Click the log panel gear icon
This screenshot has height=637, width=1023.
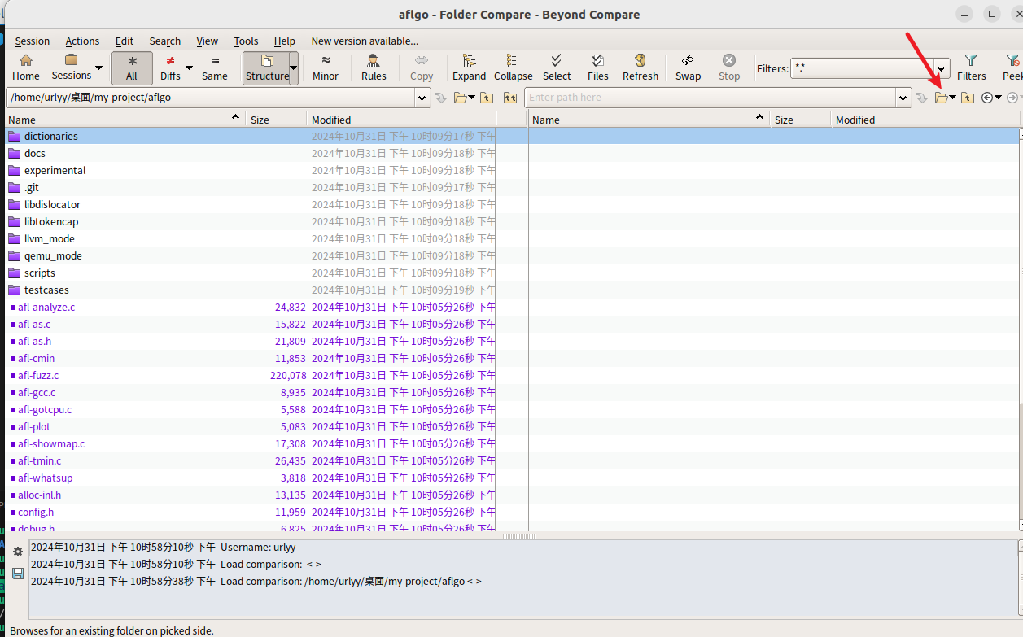click(x=18, y=552)
